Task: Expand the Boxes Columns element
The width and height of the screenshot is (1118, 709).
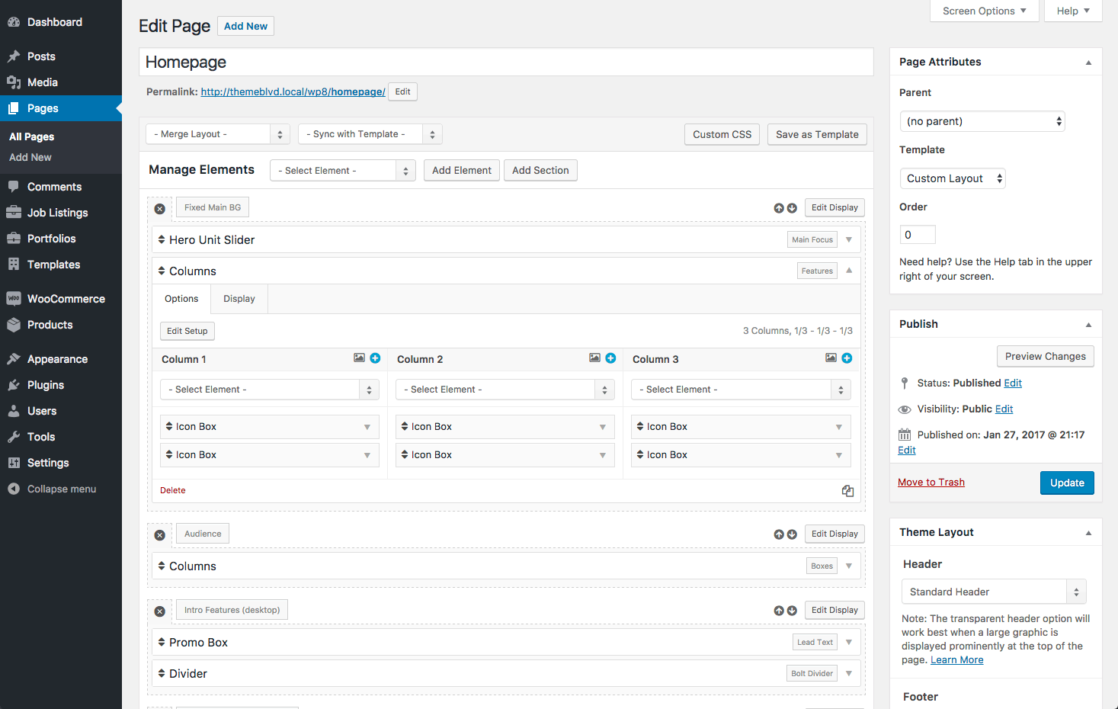Action: (849, 566)
